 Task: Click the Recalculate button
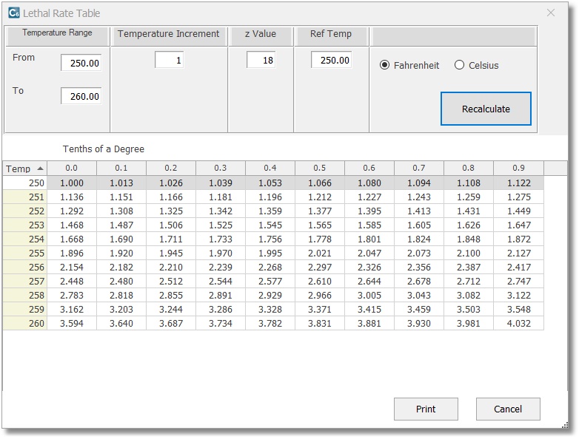tap(486, 109)
